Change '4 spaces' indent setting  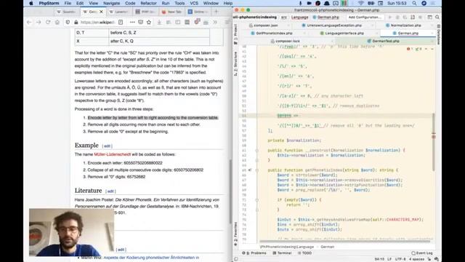(x=416, y=259)
